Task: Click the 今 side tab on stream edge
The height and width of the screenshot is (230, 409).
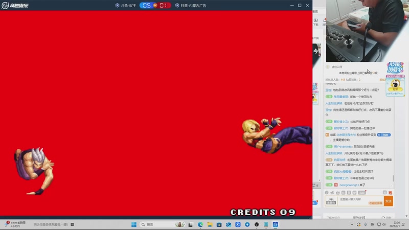Action: click(316, 52)
